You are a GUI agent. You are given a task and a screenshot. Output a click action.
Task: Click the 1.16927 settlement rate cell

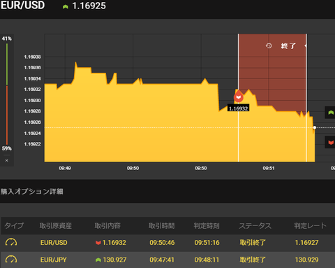click(306, 243)
